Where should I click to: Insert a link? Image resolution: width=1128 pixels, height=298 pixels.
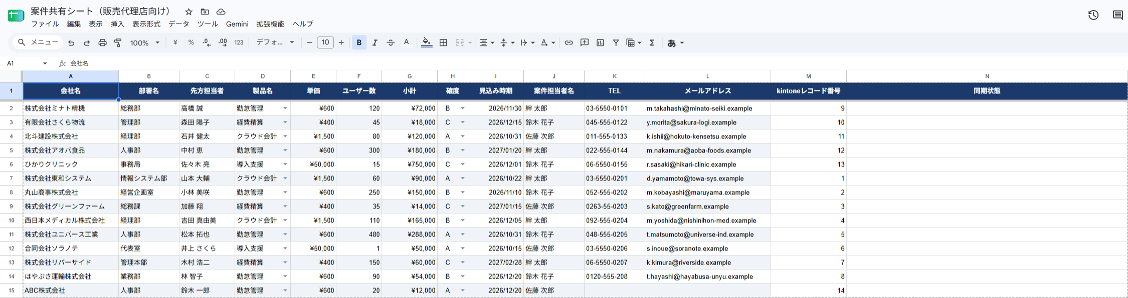569,43
